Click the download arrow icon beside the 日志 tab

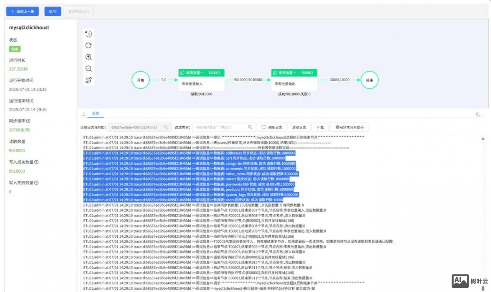[84, 113]
